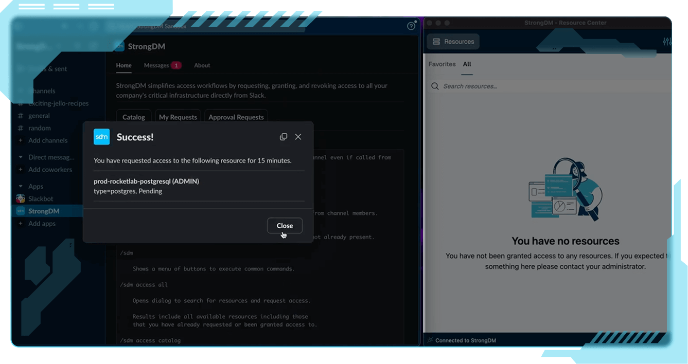The width and height of the screenshot is (688, 364).
Task: Switch to the About tab
Action: (x=202, y=65)
